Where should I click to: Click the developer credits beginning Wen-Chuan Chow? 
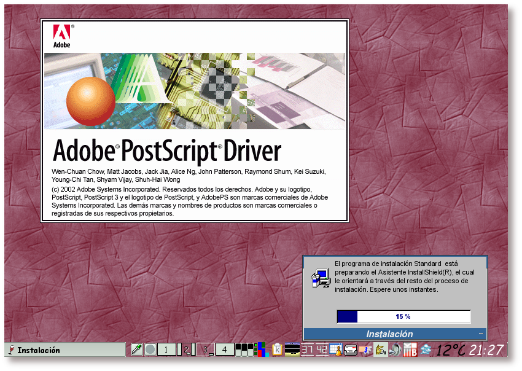[x=189, y=176]
